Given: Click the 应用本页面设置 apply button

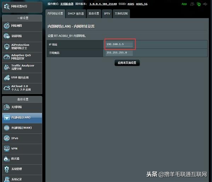Looking at the screenshot, I should point(127,63).
